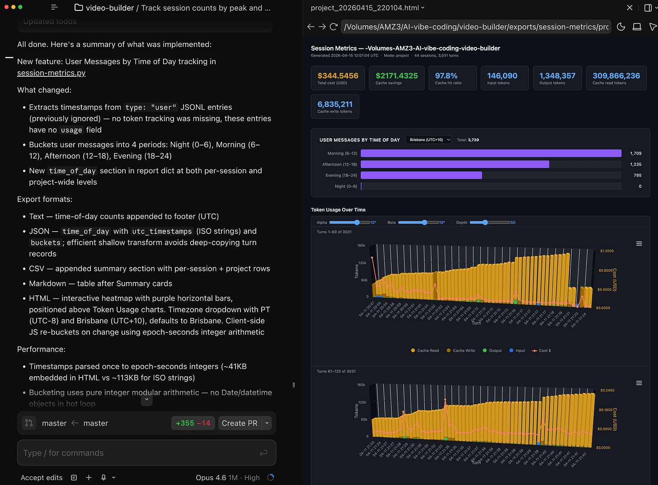Screen dimensions: 658x485
Task: Open the Brisbane (UTC+10) timezone dropdown
Action: point(428,140)
